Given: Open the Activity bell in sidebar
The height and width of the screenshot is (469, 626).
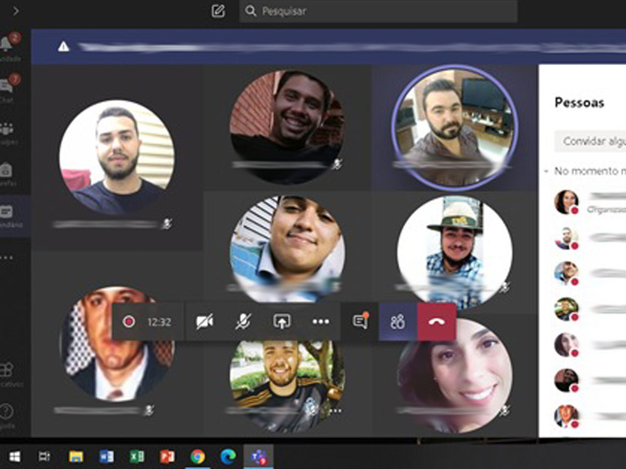Looking at the screenshot, I should click(x=7, y=44).
